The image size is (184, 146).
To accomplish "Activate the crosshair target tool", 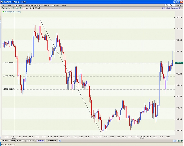I will 6,8.
